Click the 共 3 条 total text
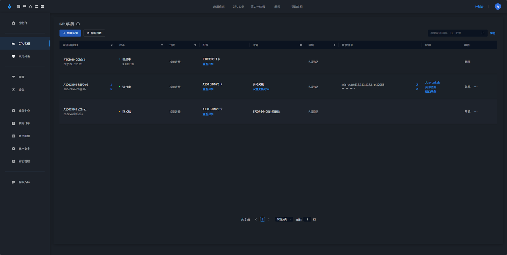 click(x=245, y=219)
